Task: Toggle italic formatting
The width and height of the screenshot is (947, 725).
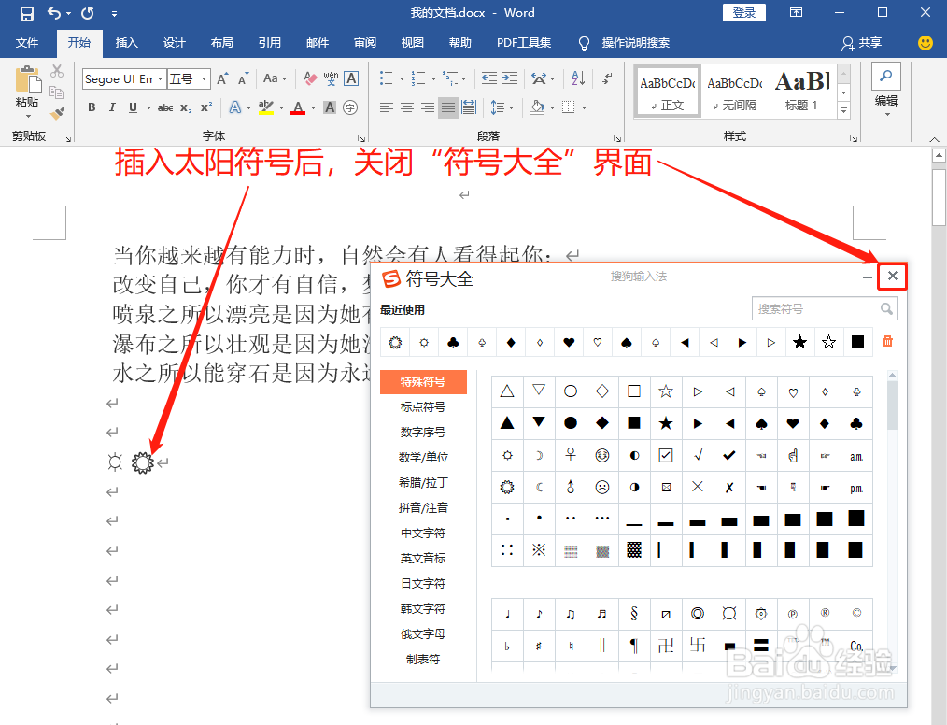Action: point(112,107)
